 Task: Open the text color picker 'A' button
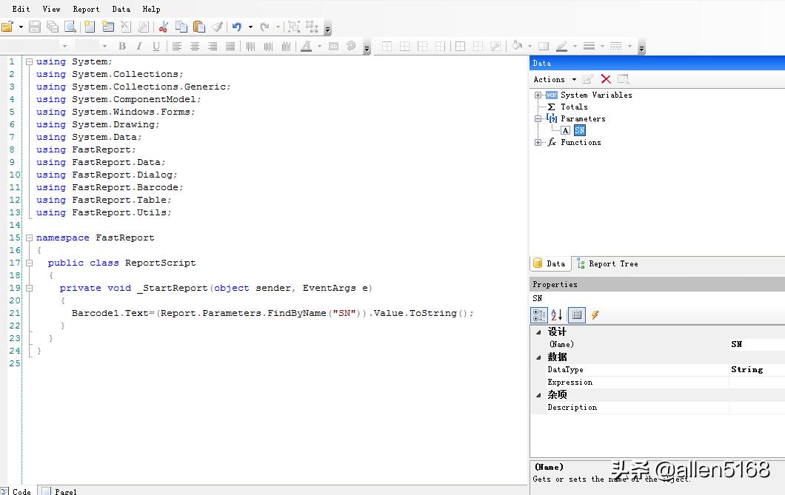(306, 46)
